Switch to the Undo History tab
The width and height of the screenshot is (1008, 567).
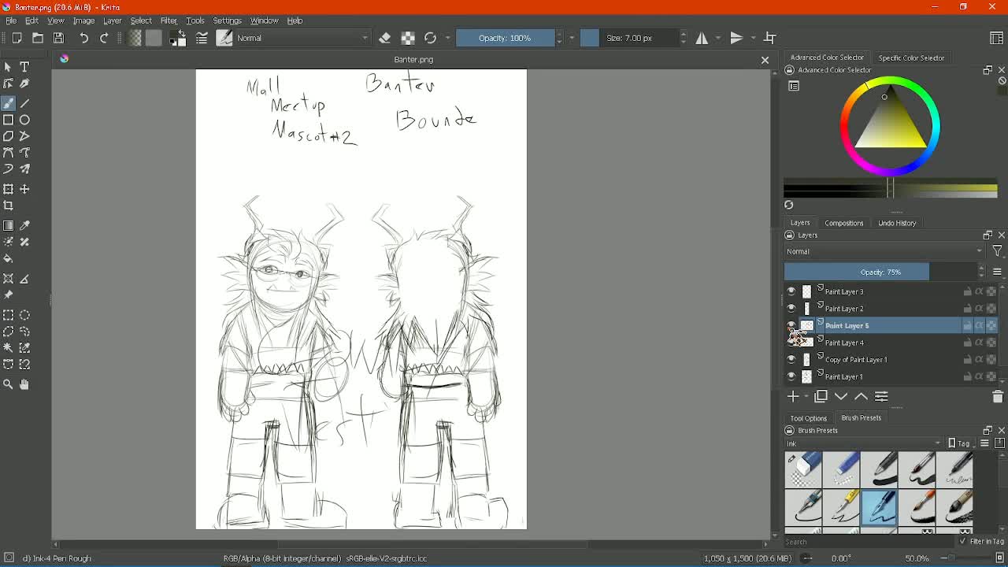point(897,223)
